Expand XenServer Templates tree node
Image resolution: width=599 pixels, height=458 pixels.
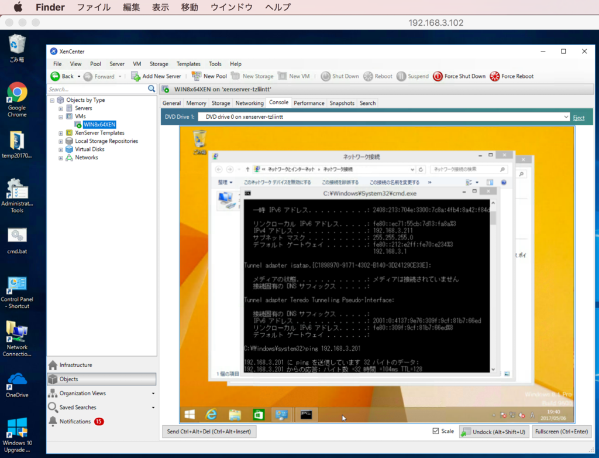point(61,134)
